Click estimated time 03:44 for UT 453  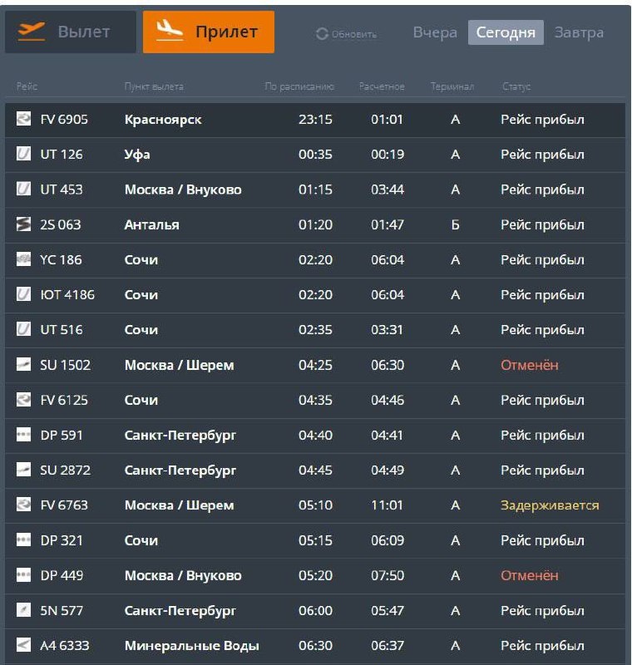(388, 190)
